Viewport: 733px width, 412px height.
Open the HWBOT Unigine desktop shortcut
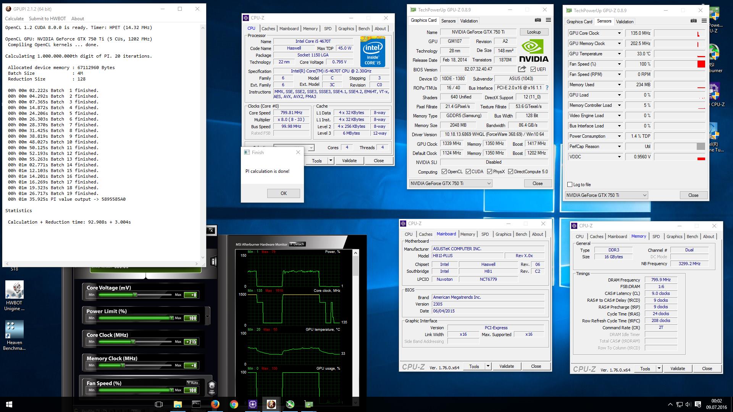tap(15, 296)
